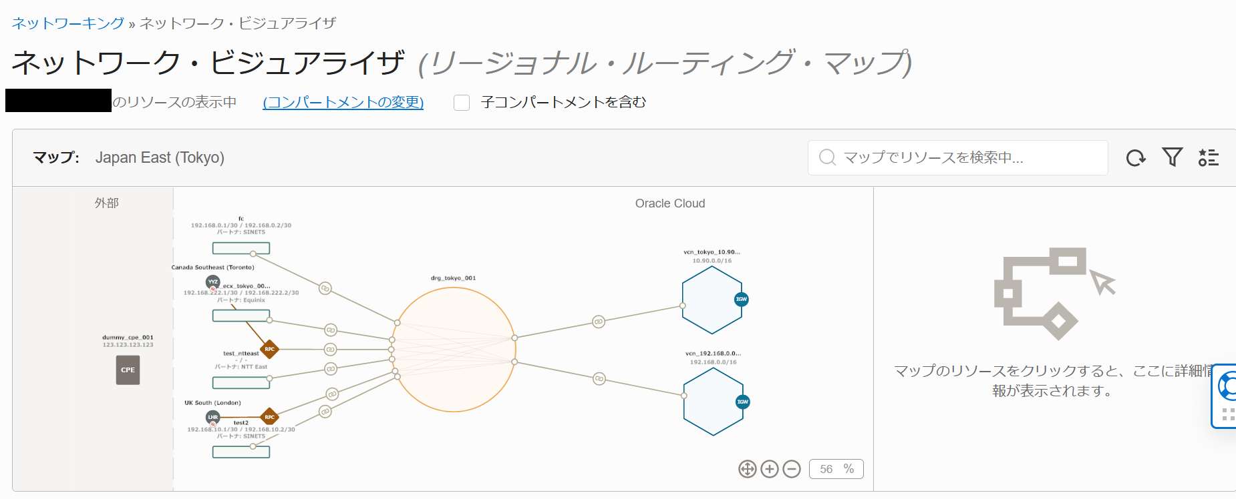Click the Japan East (Tokyo) map name
This screenshot has width=1236, height=499.
(160, 157)
